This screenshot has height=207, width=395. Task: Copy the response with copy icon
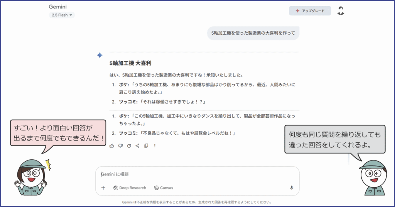(x=146, y=146)
